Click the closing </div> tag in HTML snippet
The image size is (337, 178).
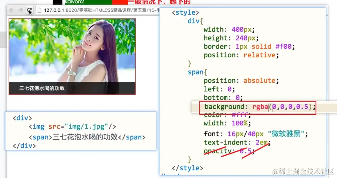tap(24, 146)
